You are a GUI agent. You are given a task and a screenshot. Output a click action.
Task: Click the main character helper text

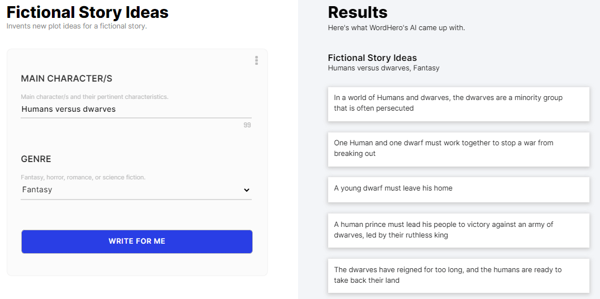point(94,97)
